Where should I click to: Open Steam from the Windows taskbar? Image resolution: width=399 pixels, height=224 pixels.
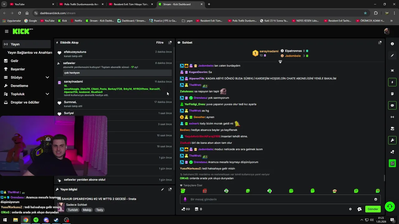pos(56,220)
